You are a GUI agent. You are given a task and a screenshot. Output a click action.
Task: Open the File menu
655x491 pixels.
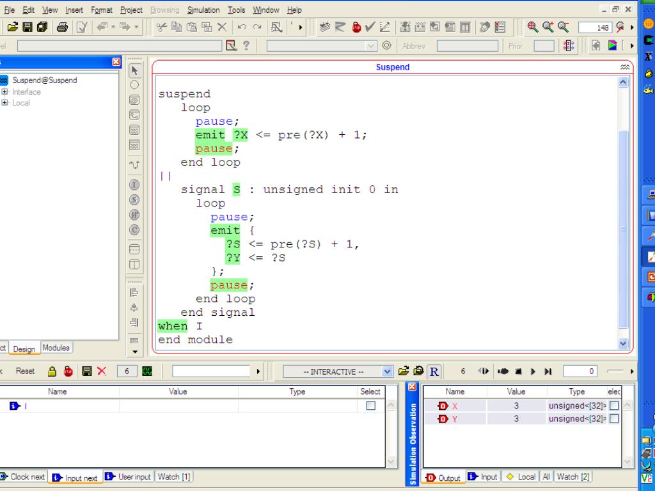click(9, 10)
